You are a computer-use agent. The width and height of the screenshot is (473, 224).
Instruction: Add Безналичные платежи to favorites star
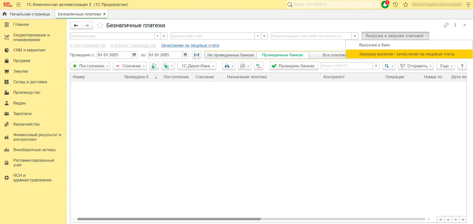[x=100, y=26]
